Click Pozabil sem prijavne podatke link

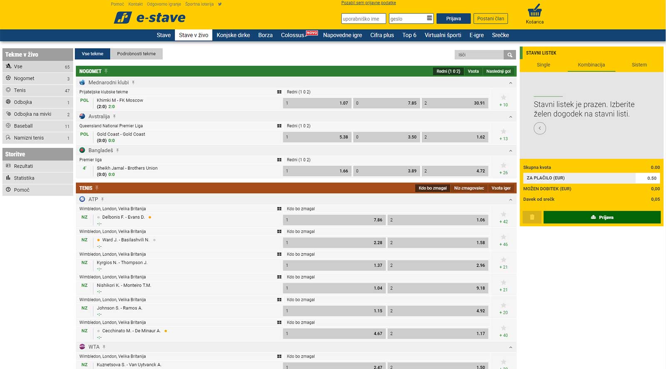click(368, 3)
